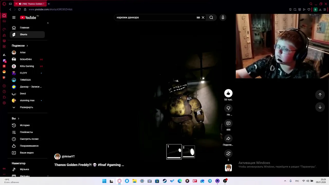Click the sidebar scroll-down arrow
This screenshot has width=329, height=185.
pos(48,176)
